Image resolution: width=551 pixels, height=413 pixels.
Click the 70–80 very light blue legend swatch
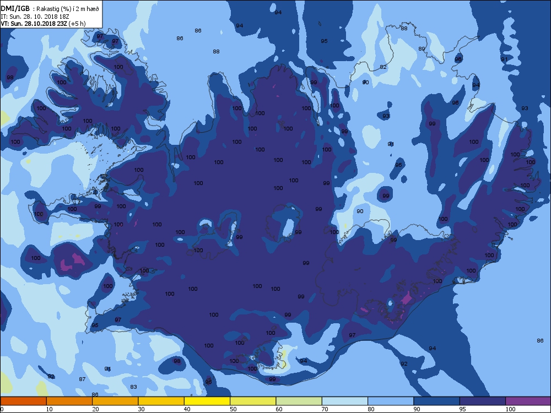(x=345, y=401)
